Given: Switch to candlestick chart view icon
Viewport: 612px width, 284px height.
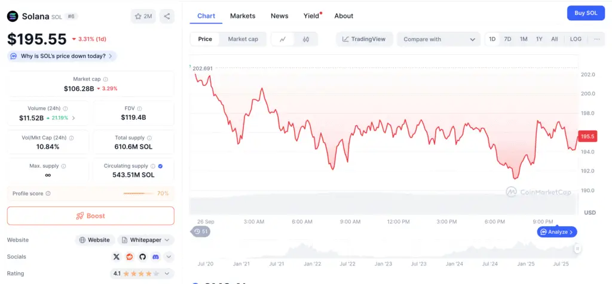Looking at the screenshot, I should [x=306, y=39].
